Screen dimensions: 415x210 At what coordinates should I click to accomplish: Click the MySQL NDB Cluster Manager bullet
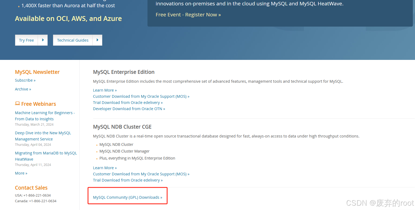coord(125,151)
